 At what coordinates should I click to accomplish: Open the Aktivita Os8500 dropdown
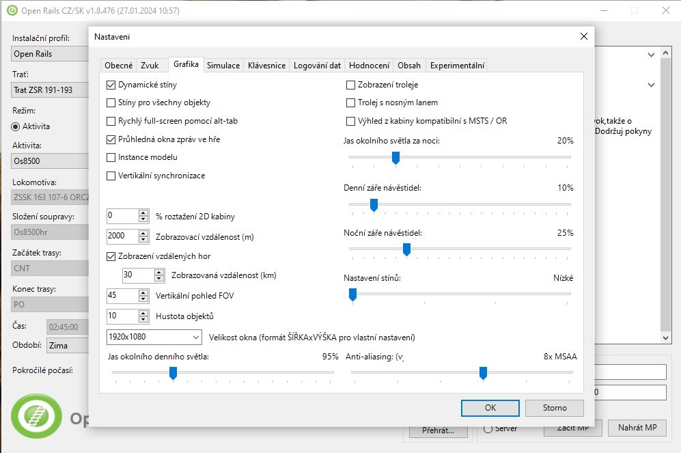point(50,161)
